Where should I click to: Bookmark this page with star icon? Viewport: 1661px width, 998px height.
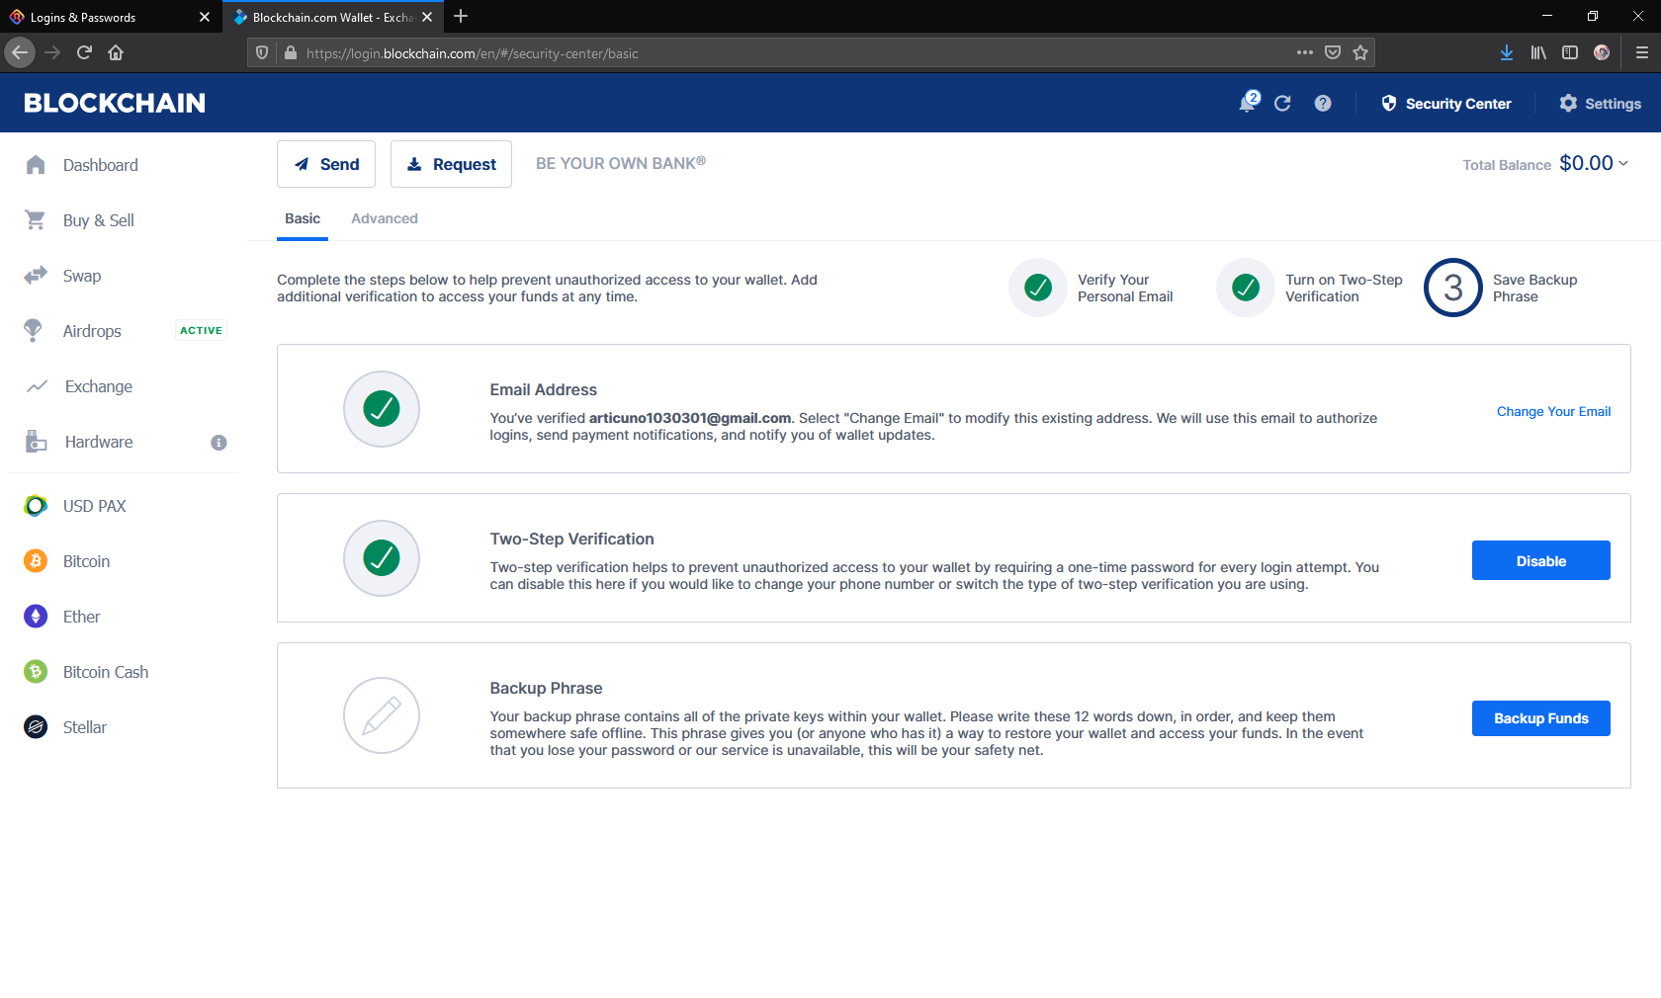1360,52
